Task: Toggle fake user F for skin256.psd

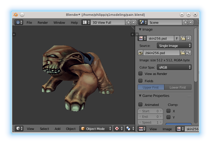Action: click(177, 38)
